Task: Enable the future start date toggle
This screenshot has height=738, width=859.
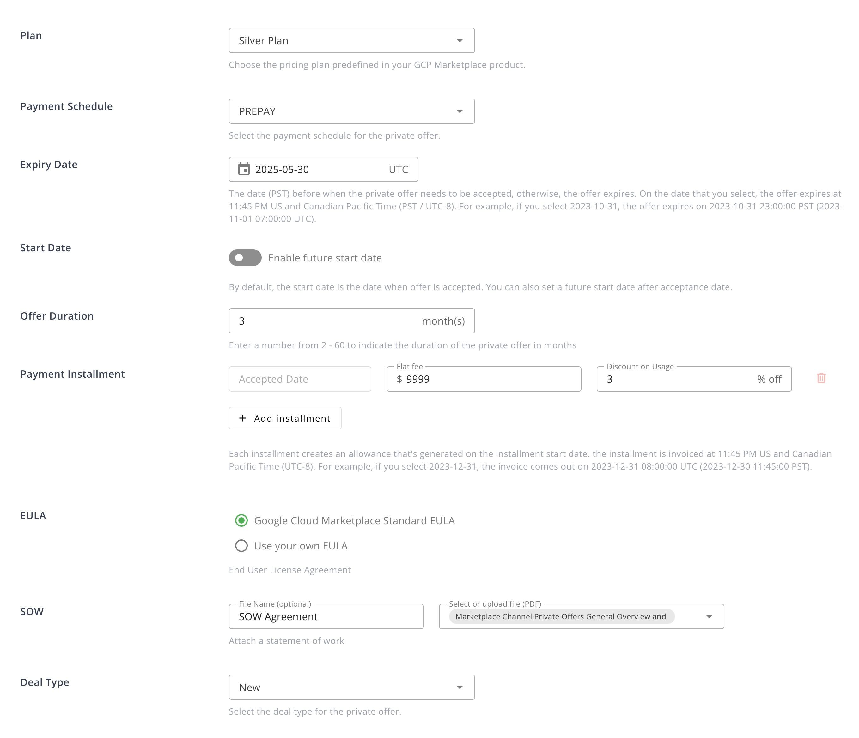Action: pos(245,258)
